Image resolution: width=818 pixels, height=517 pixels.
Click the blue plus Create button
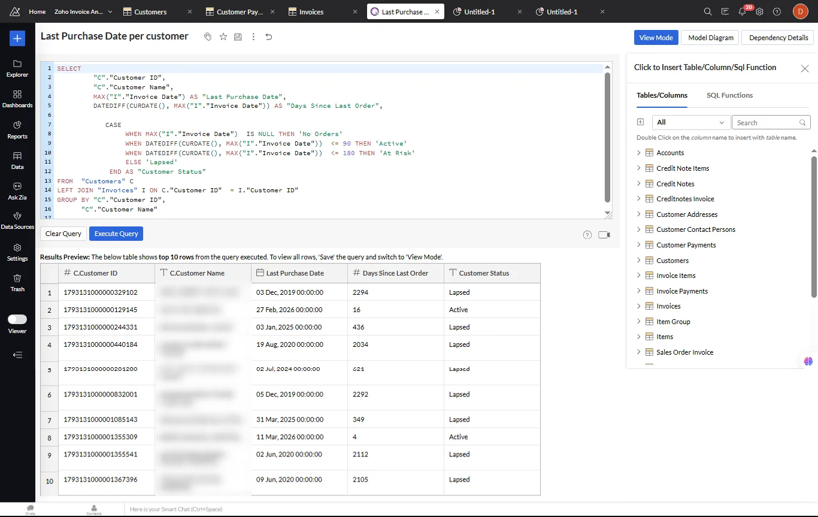click(x=17, y=38)
